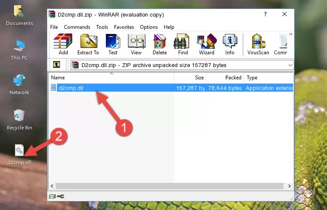Click the drive icon in status bar
The height and width of the screenshot is (210, 327).
[52, 196]
